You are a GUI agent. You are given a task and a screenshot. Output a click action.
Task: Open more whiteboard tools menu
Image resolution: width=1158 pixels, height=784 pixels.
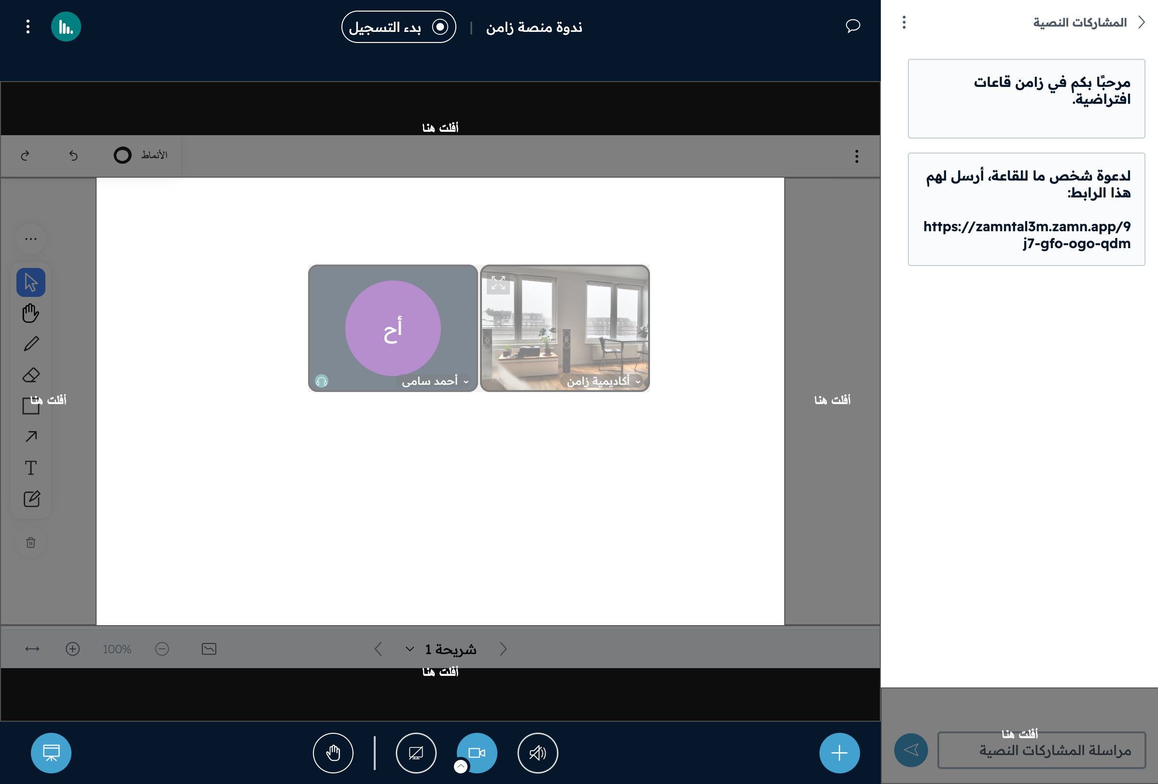coord(31,238)
